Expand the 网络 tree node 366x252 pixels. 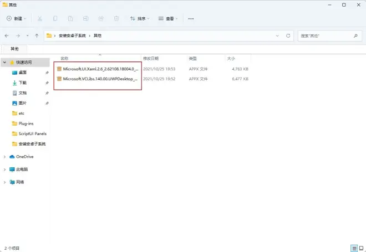click(4, 182)
